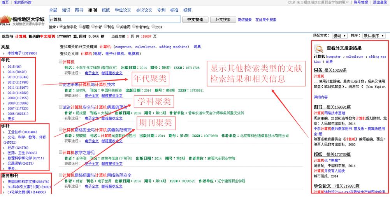Switch to the 学位论文 tab
The width and height of the screenshot is (390, 197).
(123, 10)
